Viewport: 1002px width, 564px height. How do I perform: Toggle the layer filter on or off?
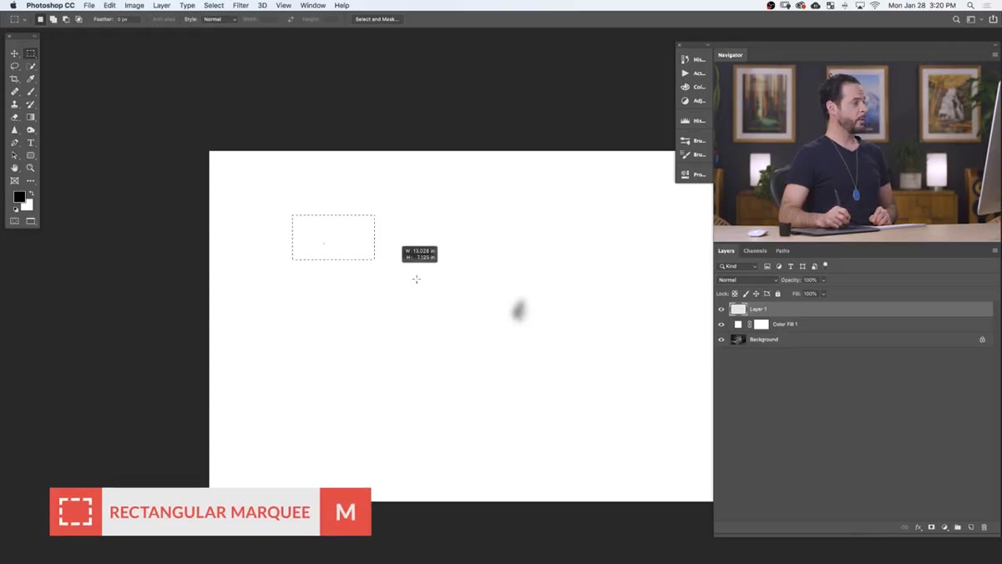click(825, 265)
